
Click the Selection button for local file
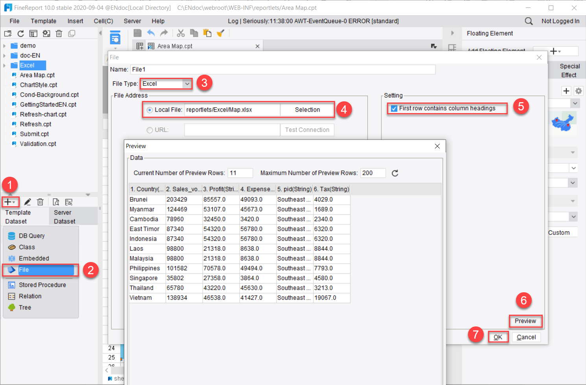307,110
